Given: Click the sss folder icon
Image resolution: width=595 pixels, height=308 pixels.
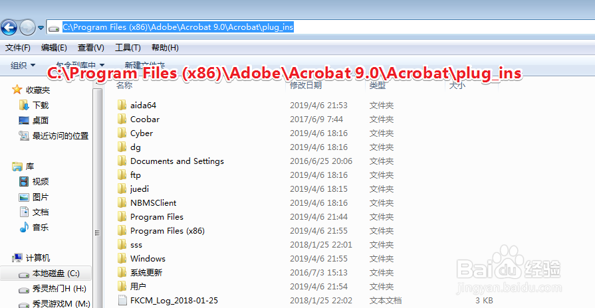Looking at the screenshot, I should (x=122, y=244).
